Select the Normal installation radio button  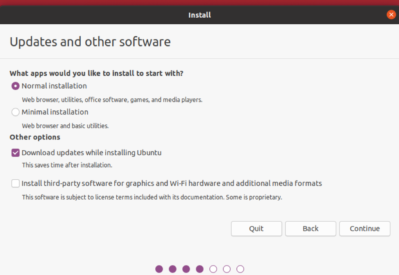click(x=16, y=86)
